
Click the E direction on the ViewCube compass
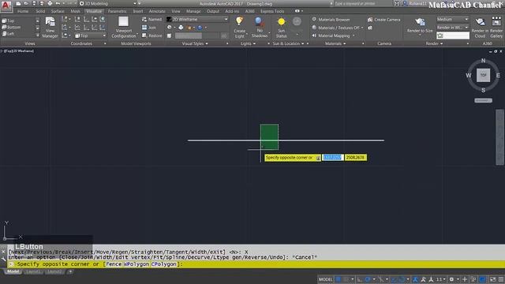click(498, 76)
